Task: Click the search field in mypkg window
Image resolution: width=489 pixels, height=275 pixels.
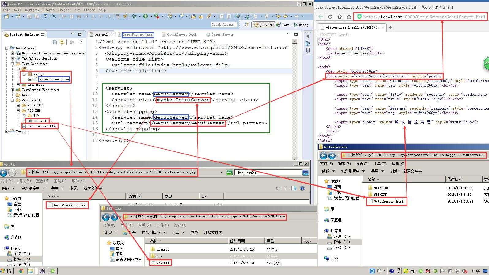Action: [268, 173]
